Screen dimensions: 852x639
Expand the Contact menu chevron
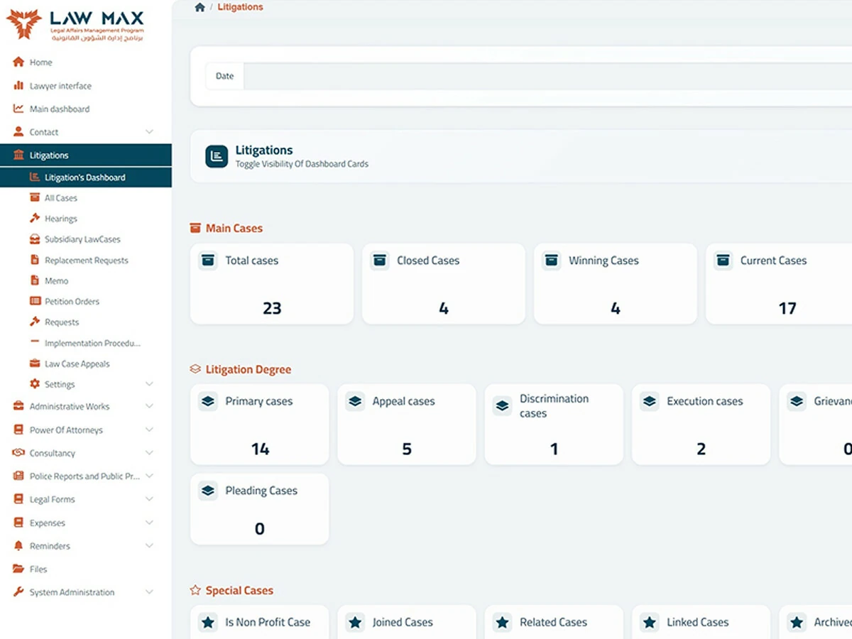149,132
